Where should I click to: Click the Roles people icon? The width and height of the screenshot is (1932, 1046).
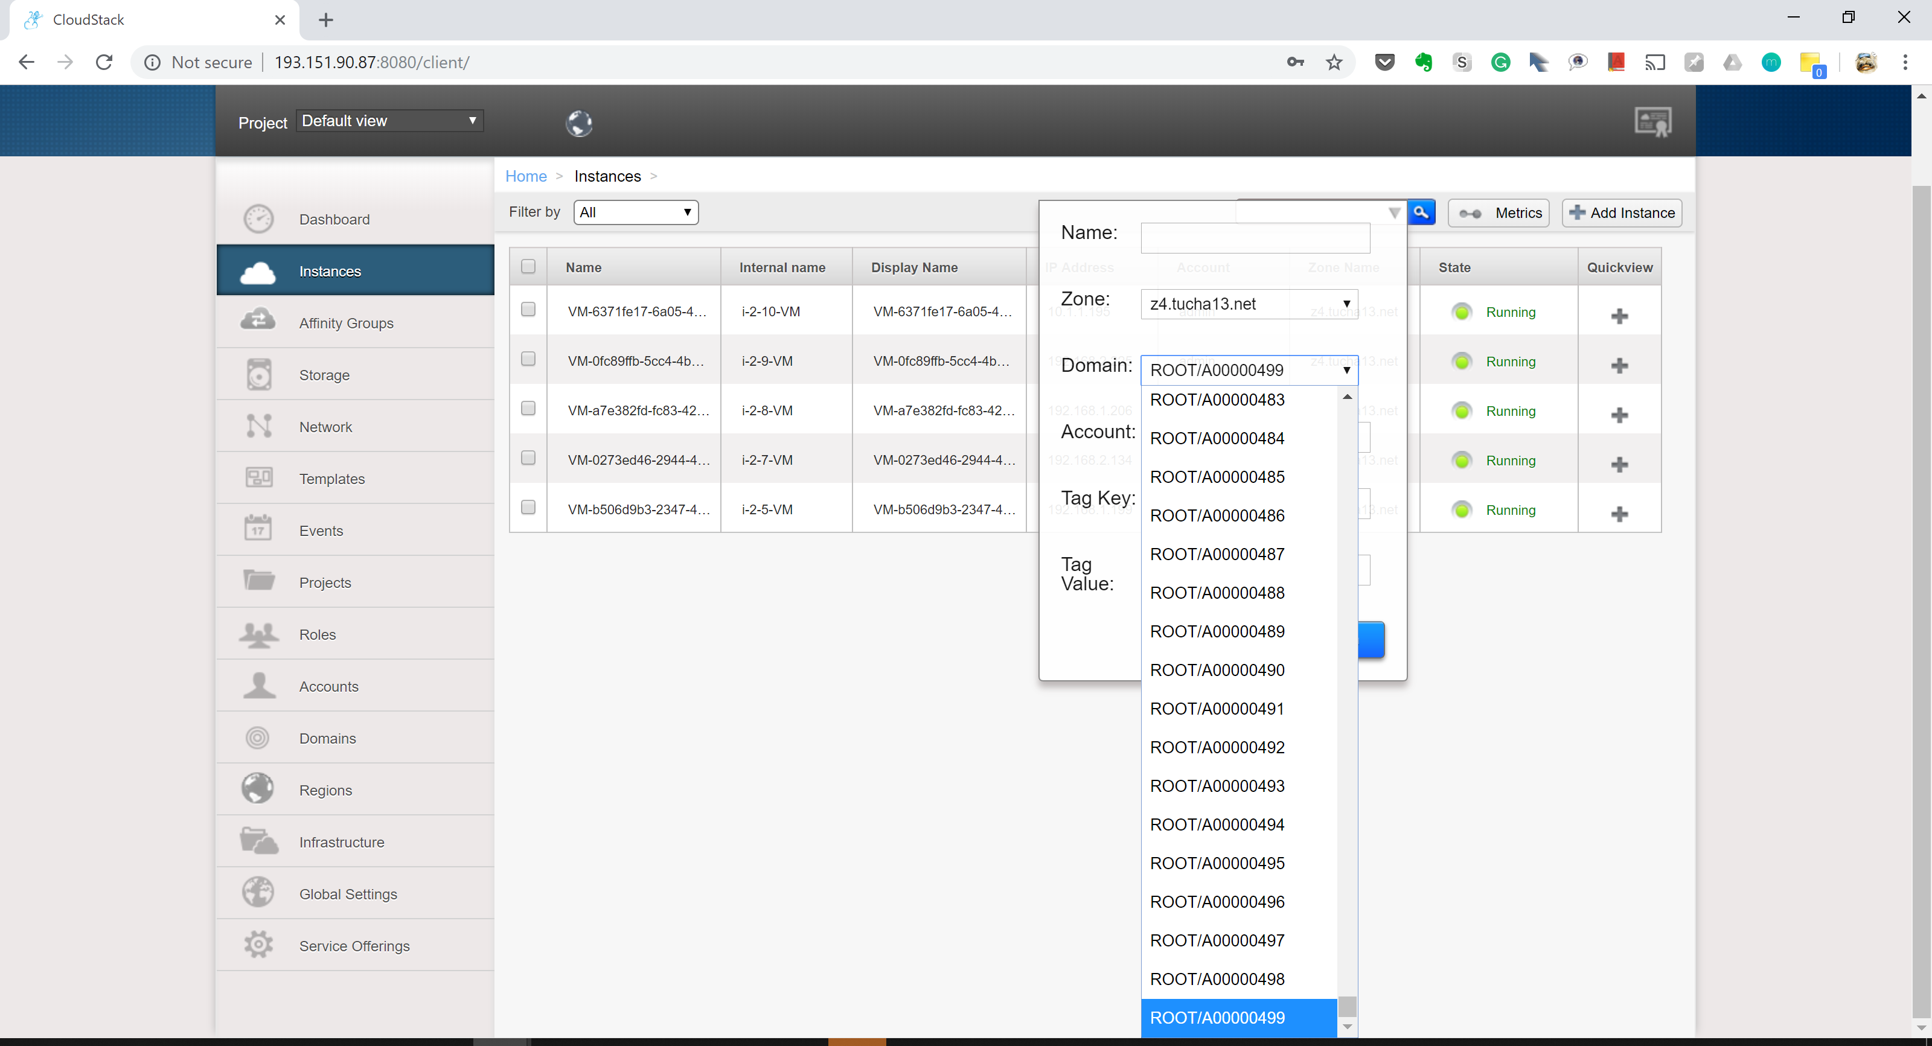point(259,634)
